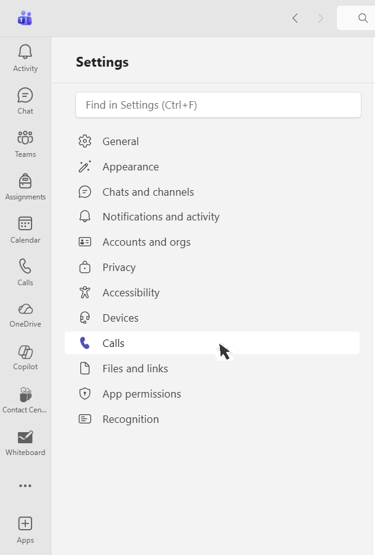This screenshot has height=555, width=375.
Task: Open Notifications and activity settings
Action: click(x=212, y=217)
